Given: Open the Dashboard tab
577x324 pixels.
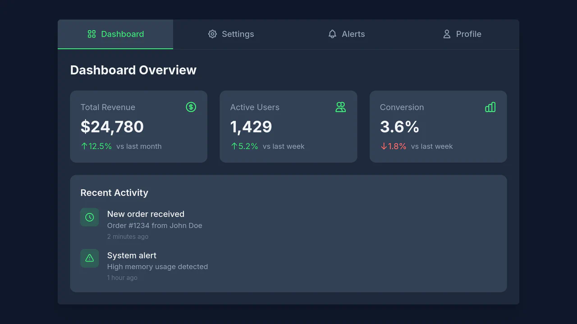Looking at the screenshot, I should [x=115, y=34].
